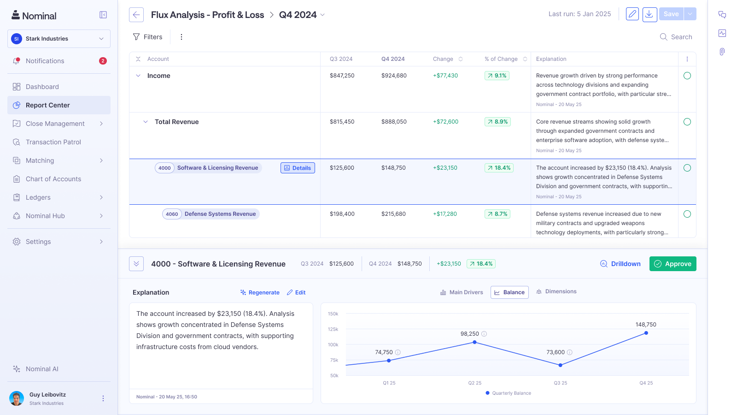Select the Dimensions chart tab

tap(556, 291)
